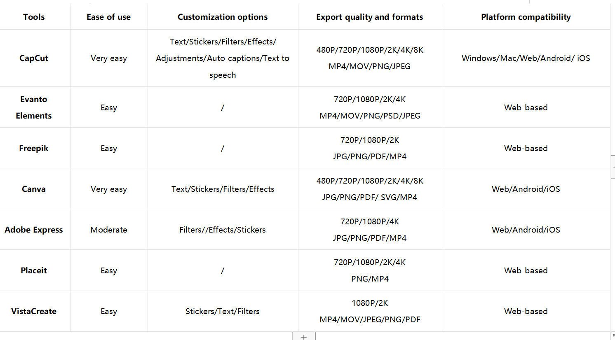The width and height of the screenshot is (615, 340).
Task: Click the "Tools" header cell
Action: [34, 17]
